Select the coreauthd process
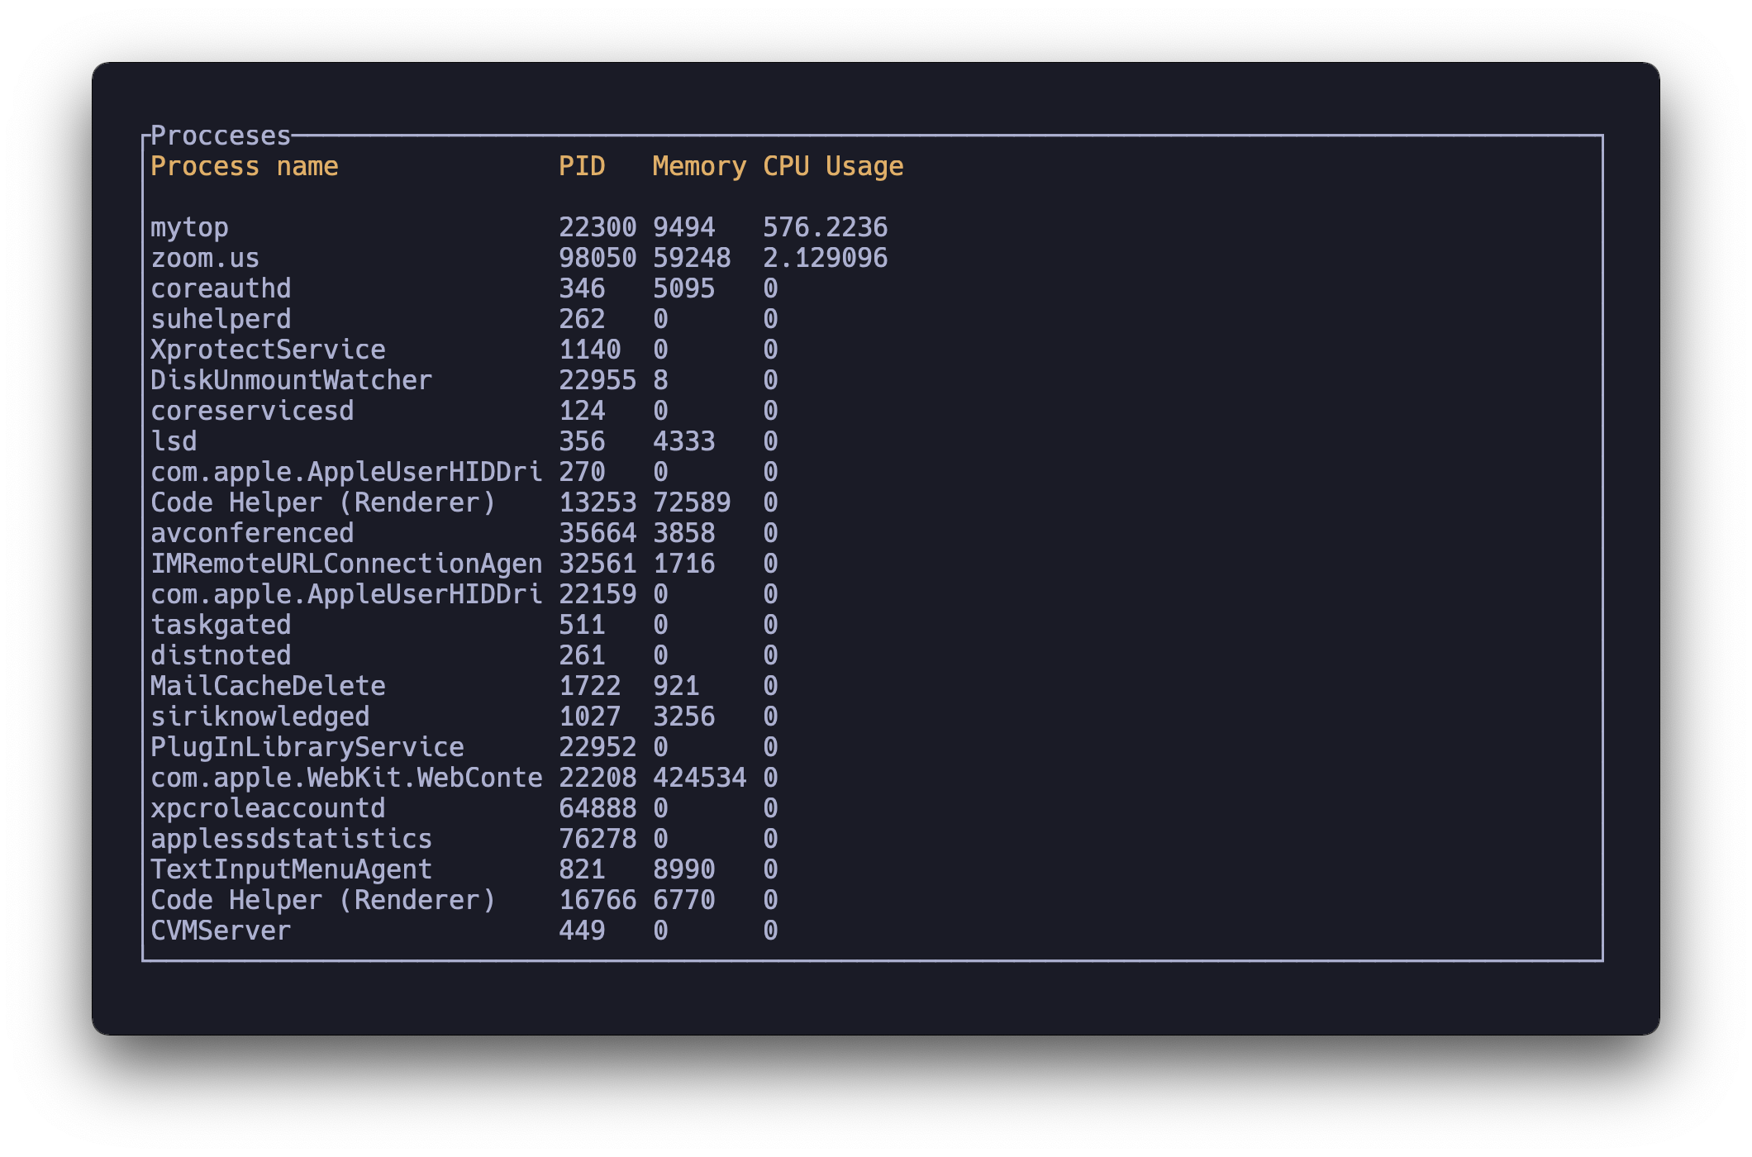This screenshot has height=1157, width=1752. (221, 288)
